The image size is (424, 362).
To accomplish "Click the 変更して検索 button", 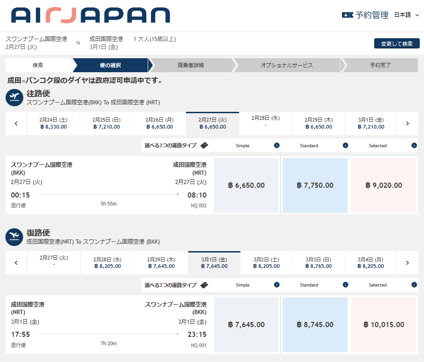I will (397, 43).
